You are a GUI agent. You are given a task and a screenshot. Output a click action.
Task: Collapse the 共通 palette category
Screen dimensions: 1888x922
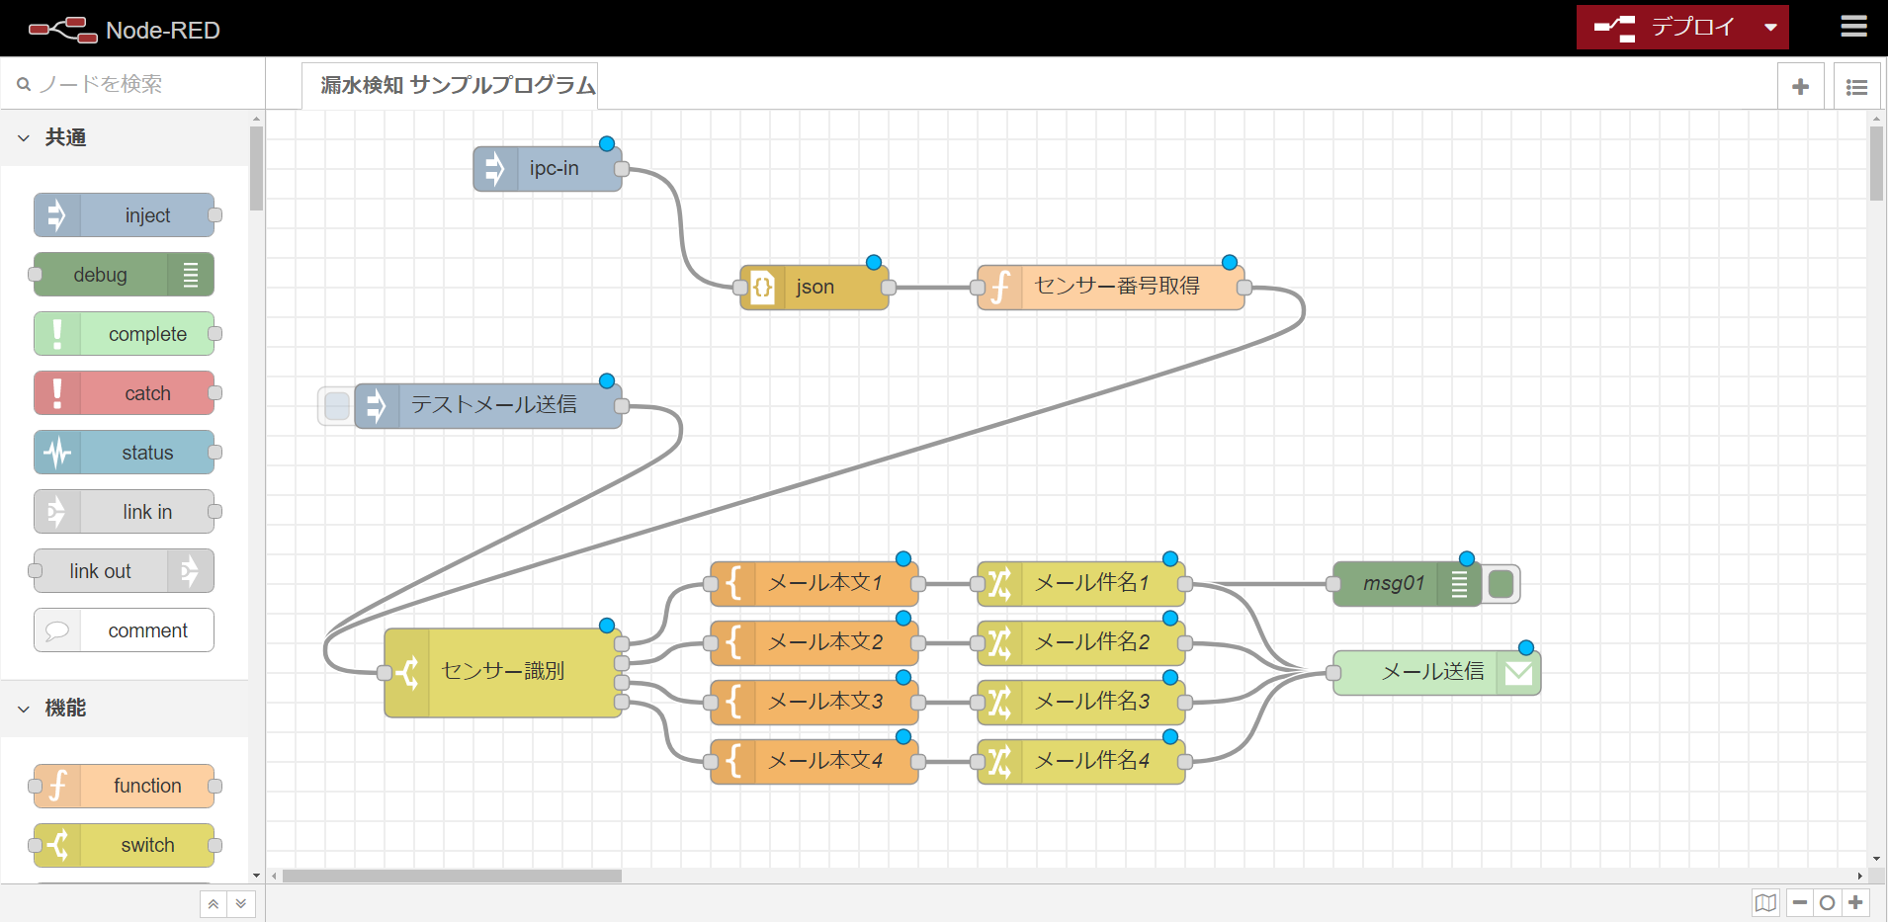(x=124, y=137)
